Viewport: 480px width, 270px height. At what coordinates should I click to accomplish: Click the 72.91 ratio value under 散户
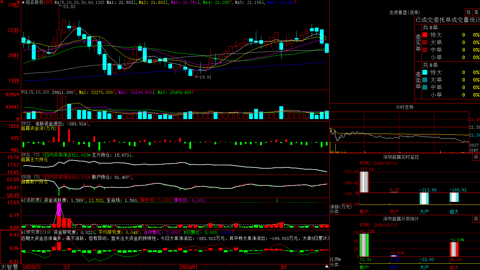pos(366,259)
